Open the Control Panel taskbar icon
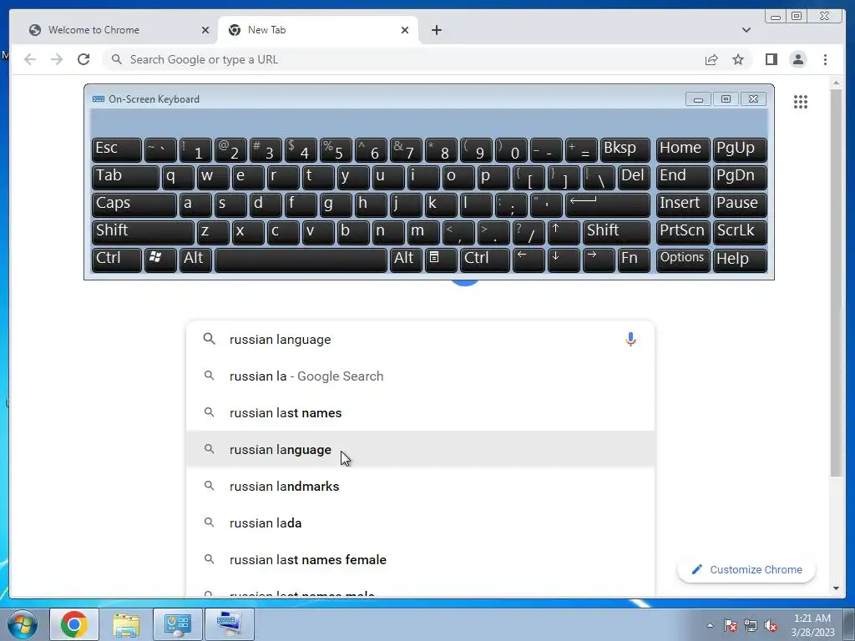 (177, 624)
